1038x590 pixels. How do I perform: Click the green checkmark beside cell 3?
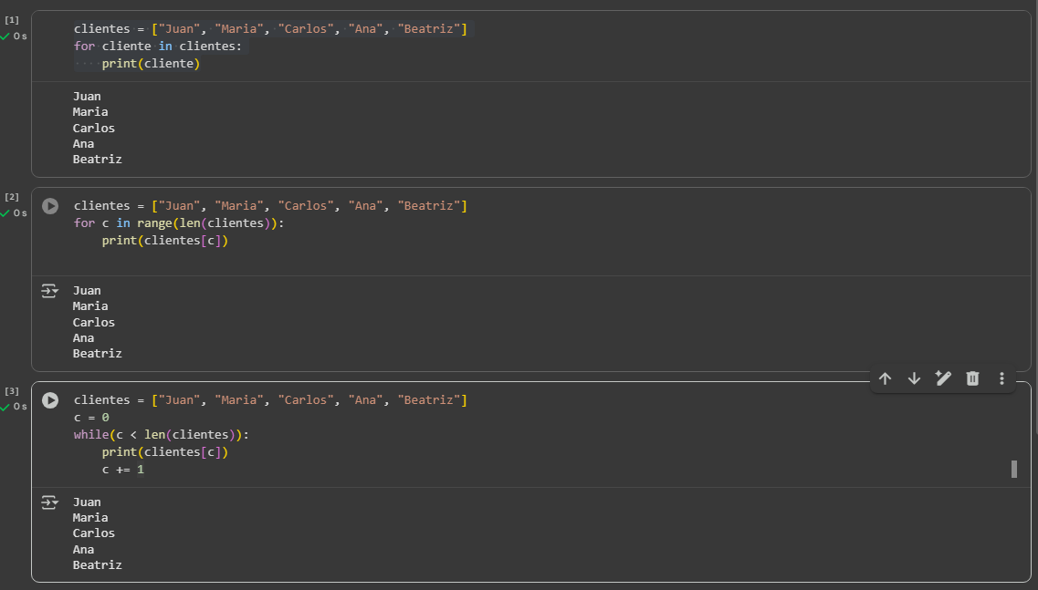pyautogui.click(x=5, y=407)
